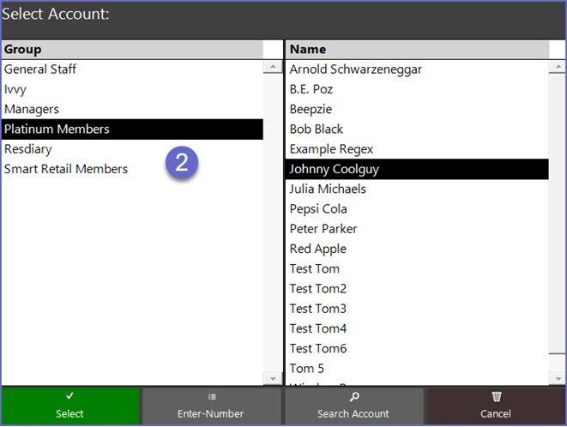Select the General Staff group

click(x=41, y=69)
